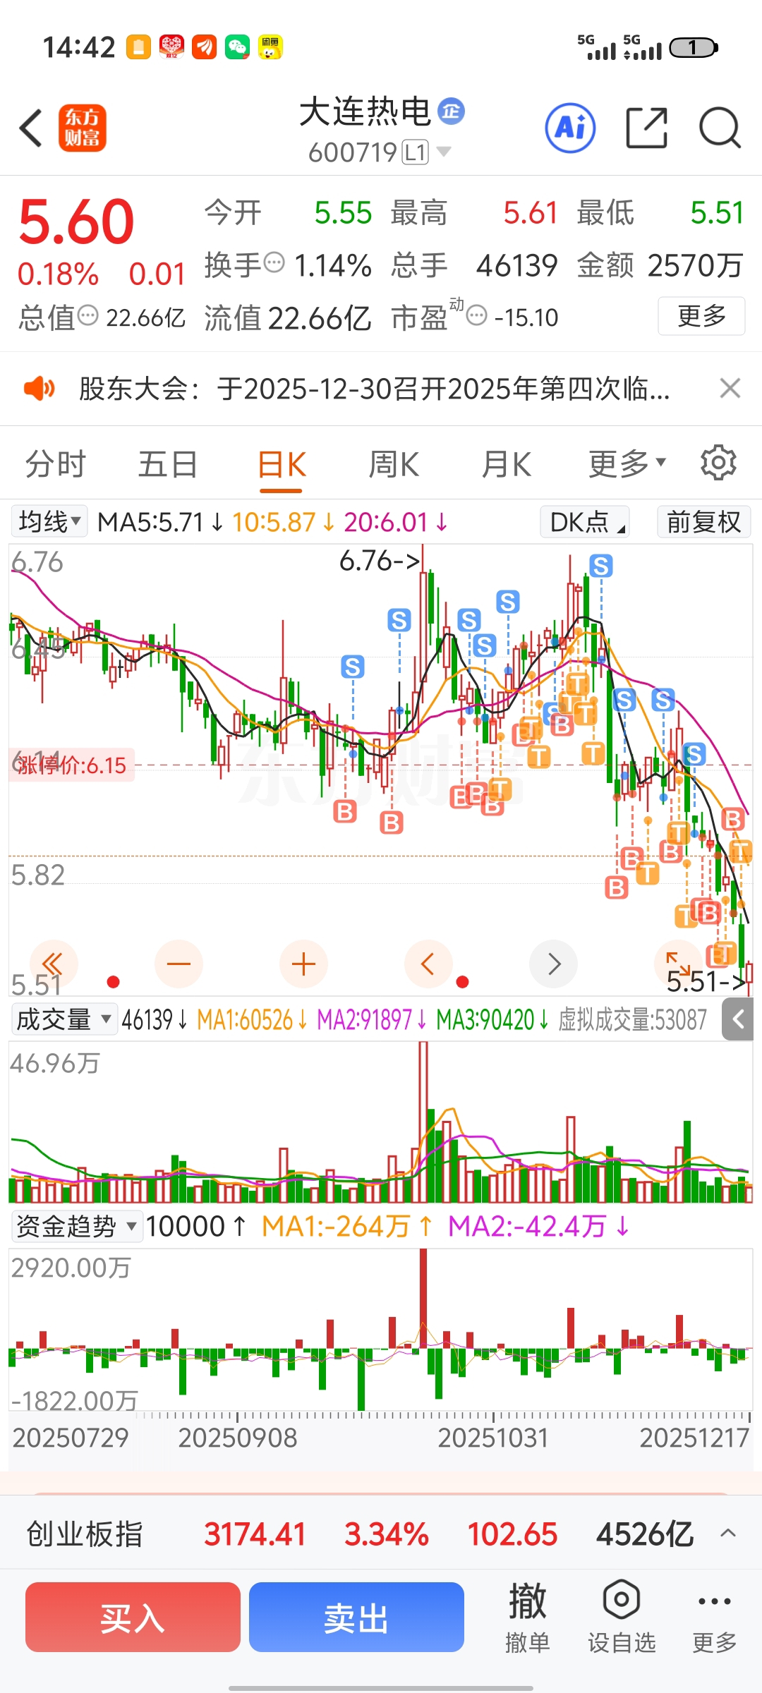The image size is (762, 1693).
Task: Tap the 换手 info smiley icon
Action: tap(274, 262)
